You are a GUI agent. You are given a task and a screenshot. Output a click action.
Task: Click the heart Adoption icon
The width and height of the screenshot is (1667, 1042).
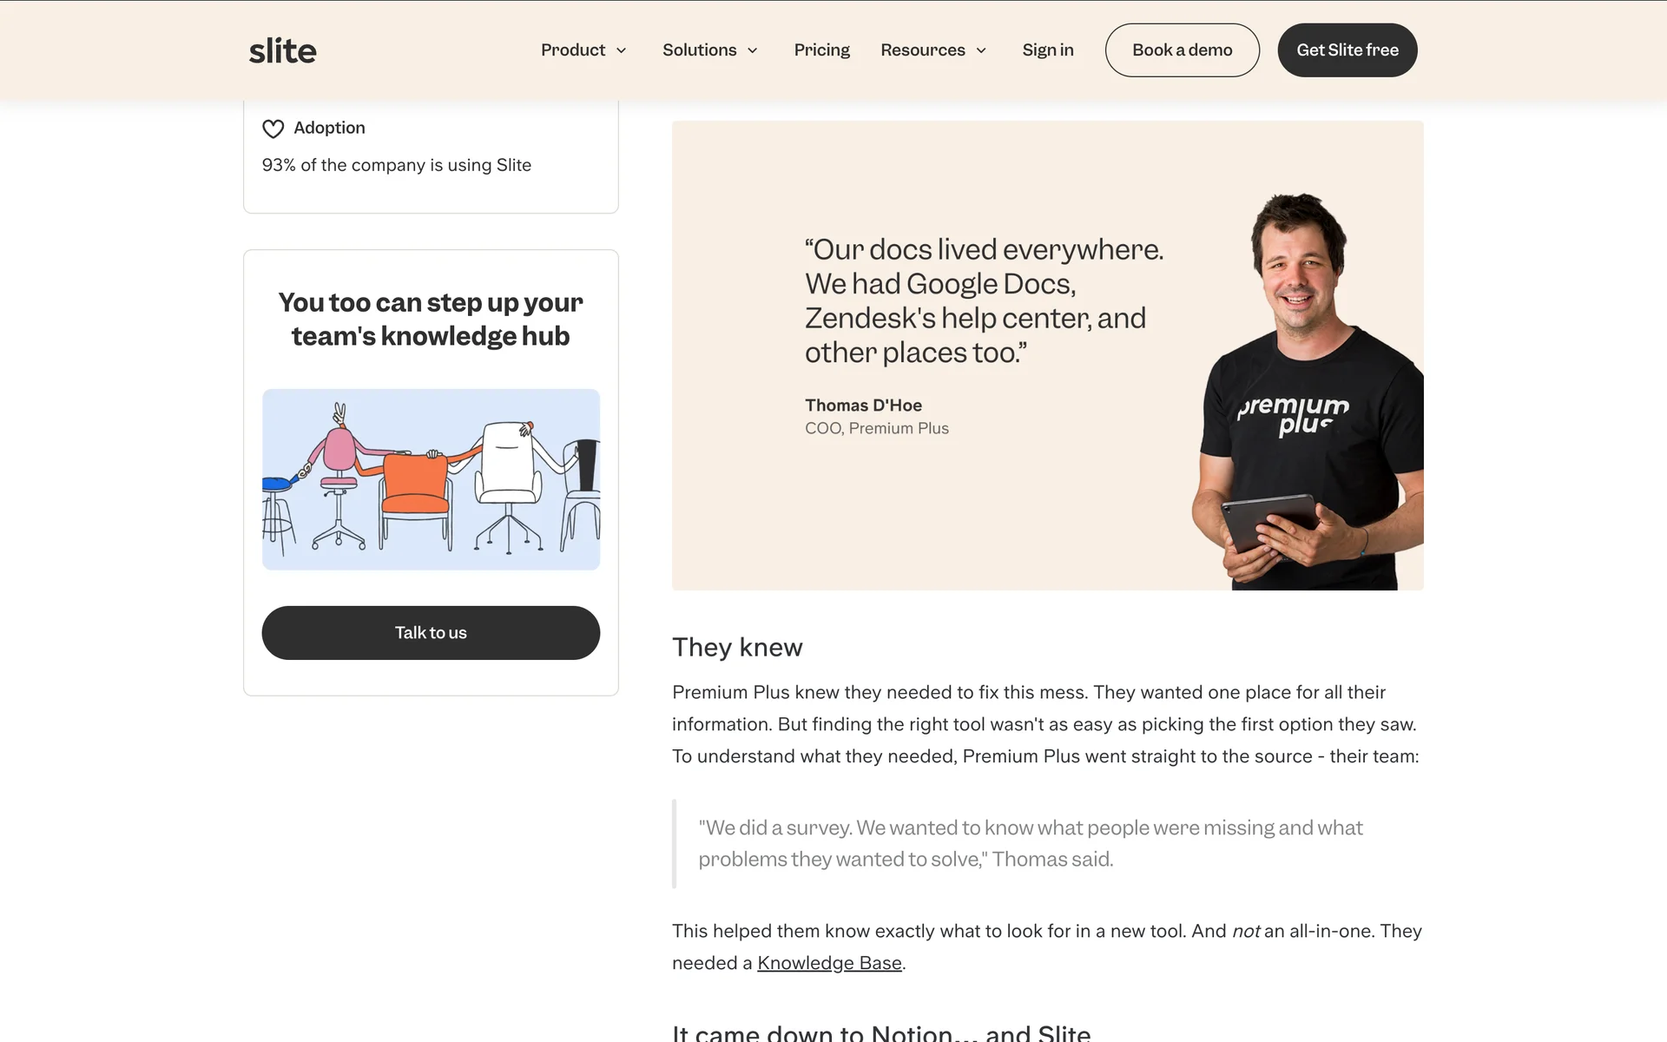(x=273, y=129)
